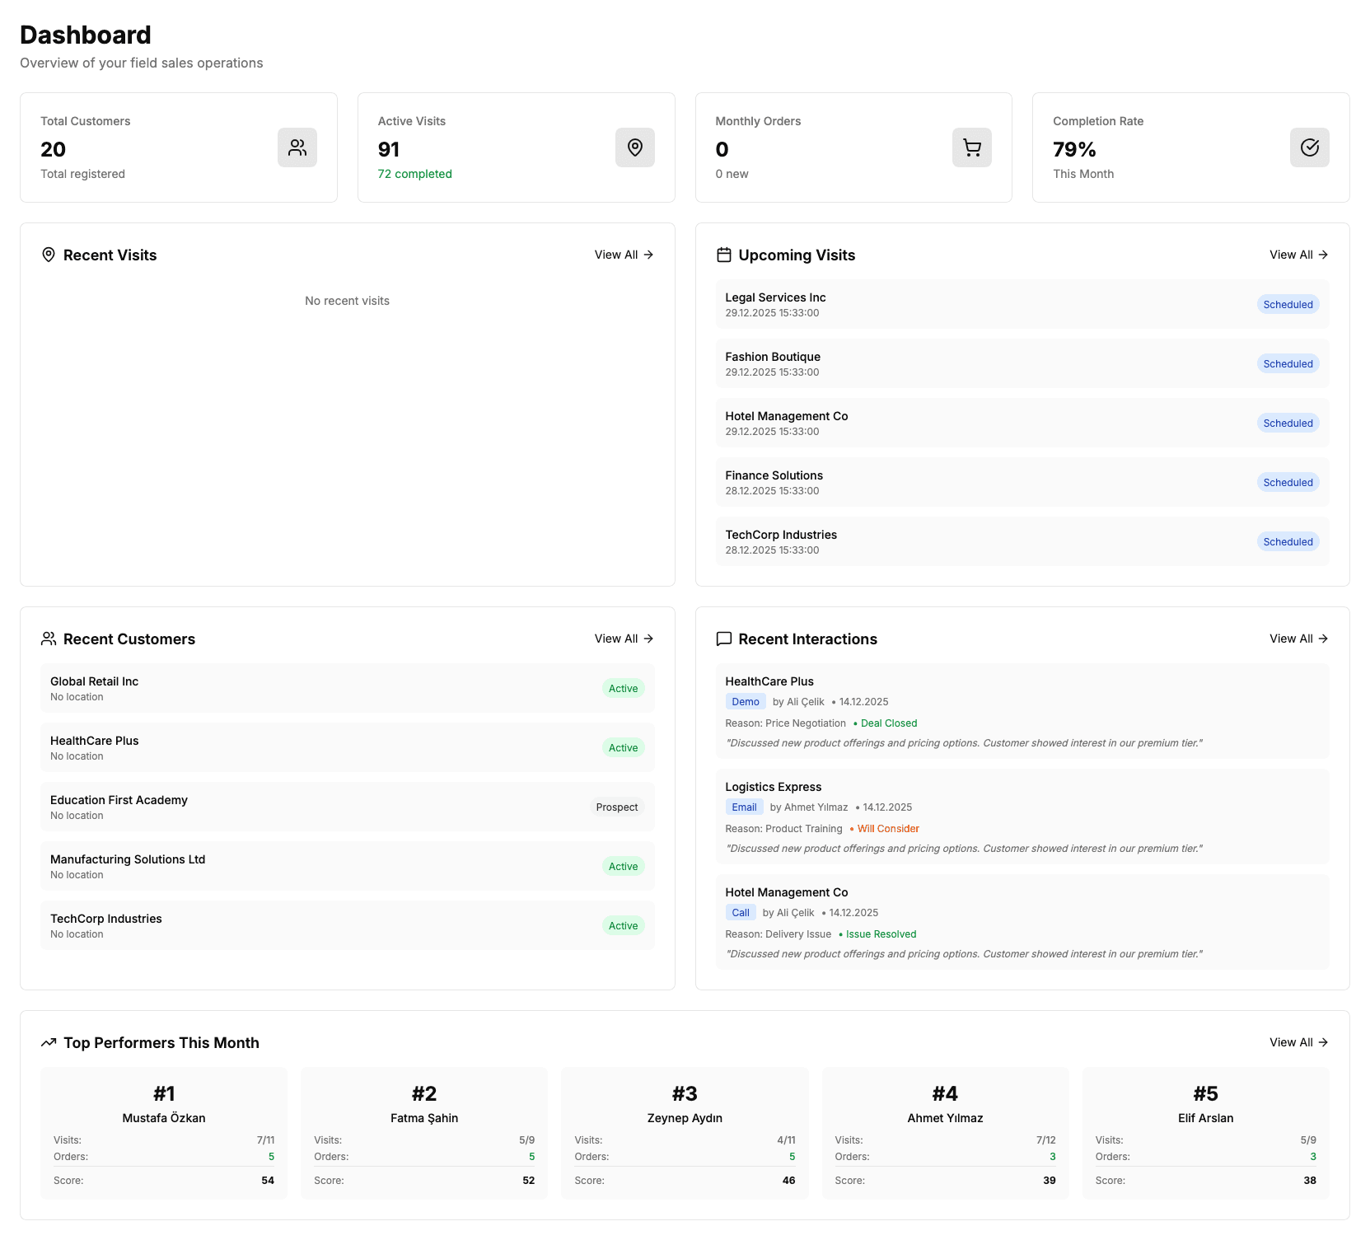Select the Demo tag under HealthCare Plus

coord(745,701)
